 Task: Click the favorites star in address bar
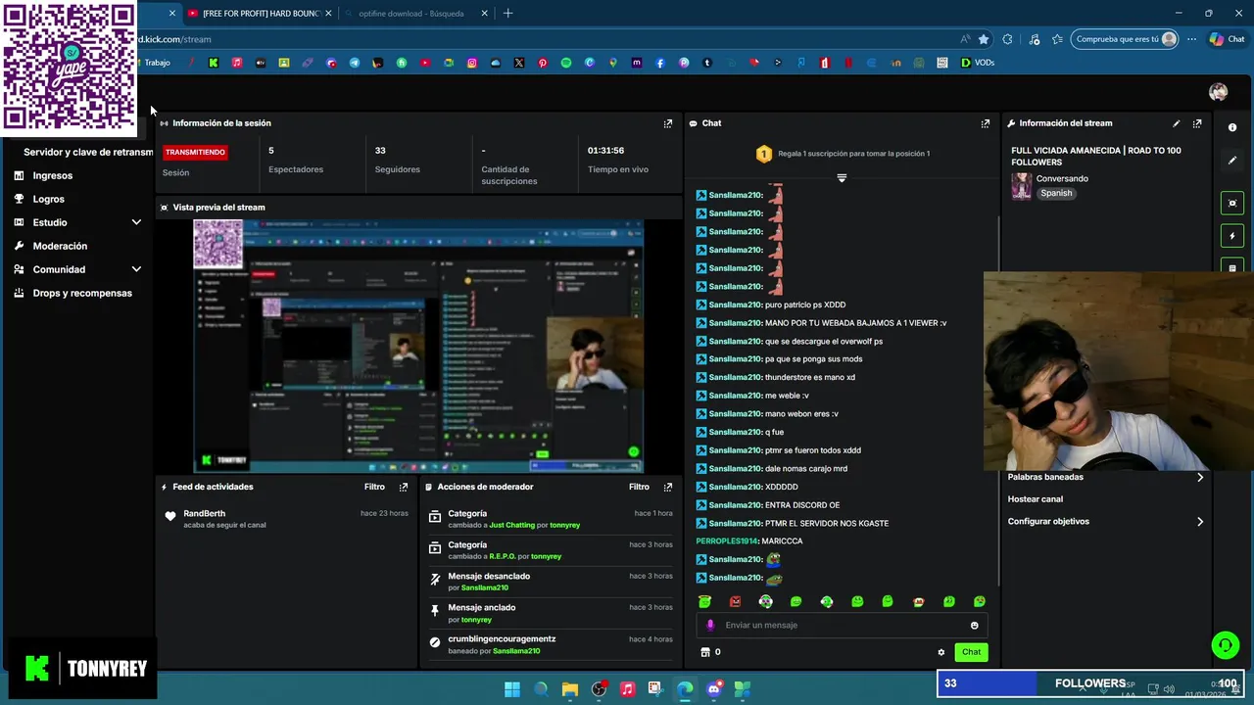click(984, 39)
